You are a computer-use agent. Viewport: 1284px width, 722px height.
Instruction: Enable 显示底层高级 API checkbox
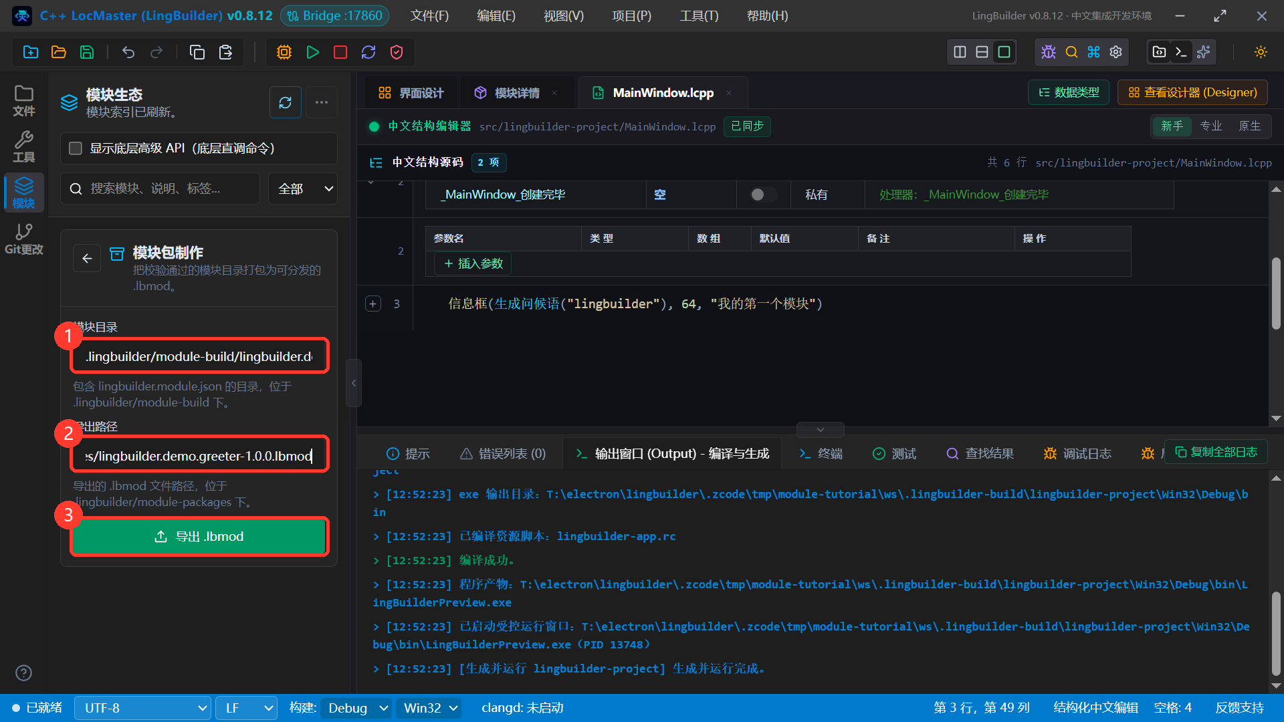click(x=76, y=148)
